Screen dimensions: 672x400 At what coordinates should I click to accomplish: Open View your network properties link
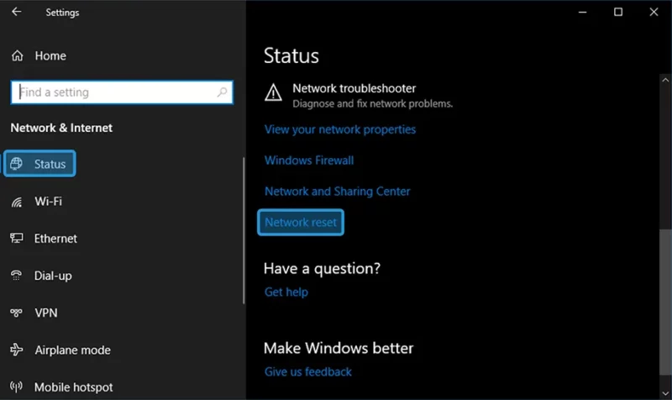pos(340,129)
